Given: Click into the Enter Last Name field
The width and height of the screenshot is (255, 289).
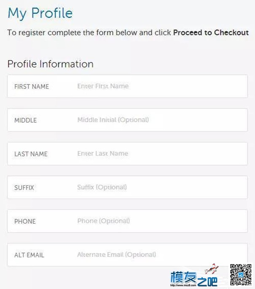Looking at the screenshot, I should pos(127,154).
